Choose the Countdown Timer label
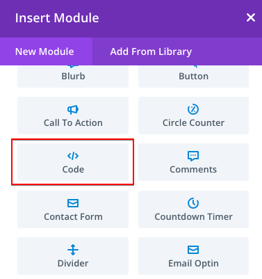 (193, 216)
